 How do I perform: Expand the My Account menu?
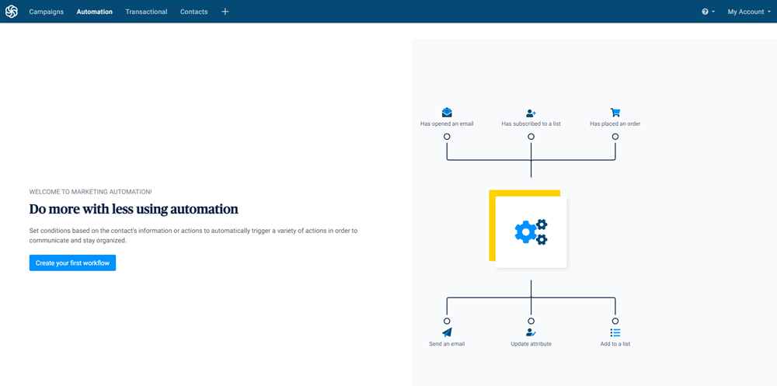(x=749, y=12)
